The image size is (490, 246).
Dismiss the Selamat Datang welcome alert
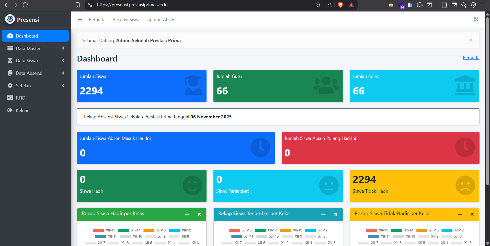[471, 40]
